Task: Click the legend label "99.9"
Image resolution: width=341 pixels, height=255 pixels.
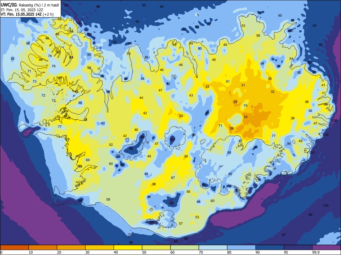Action: 315,252
